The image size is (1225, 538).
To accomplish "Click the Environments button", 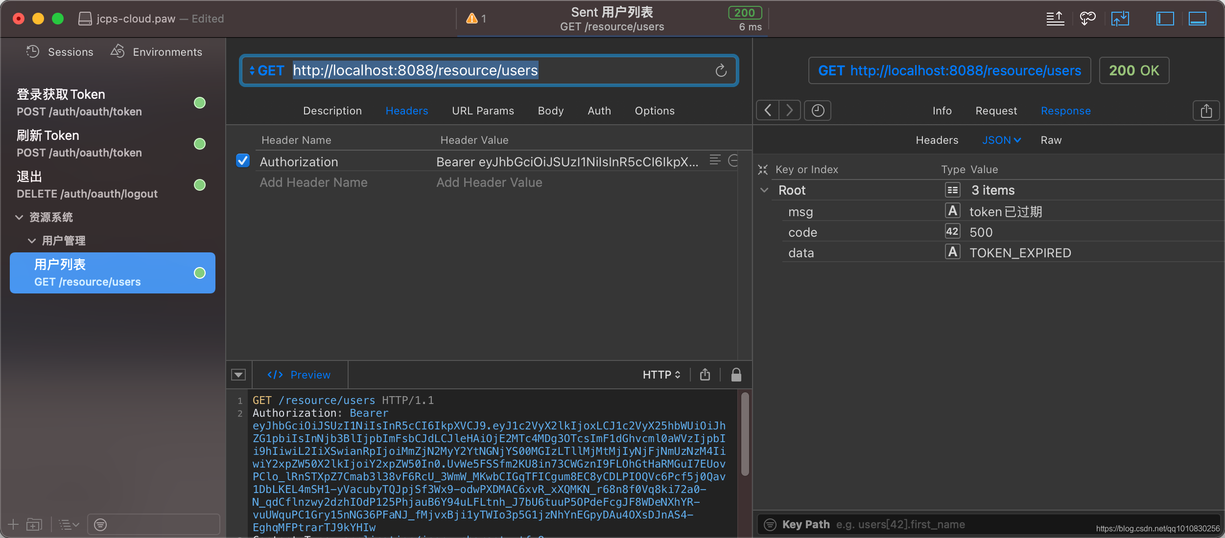I will click(x=157, y=52).
